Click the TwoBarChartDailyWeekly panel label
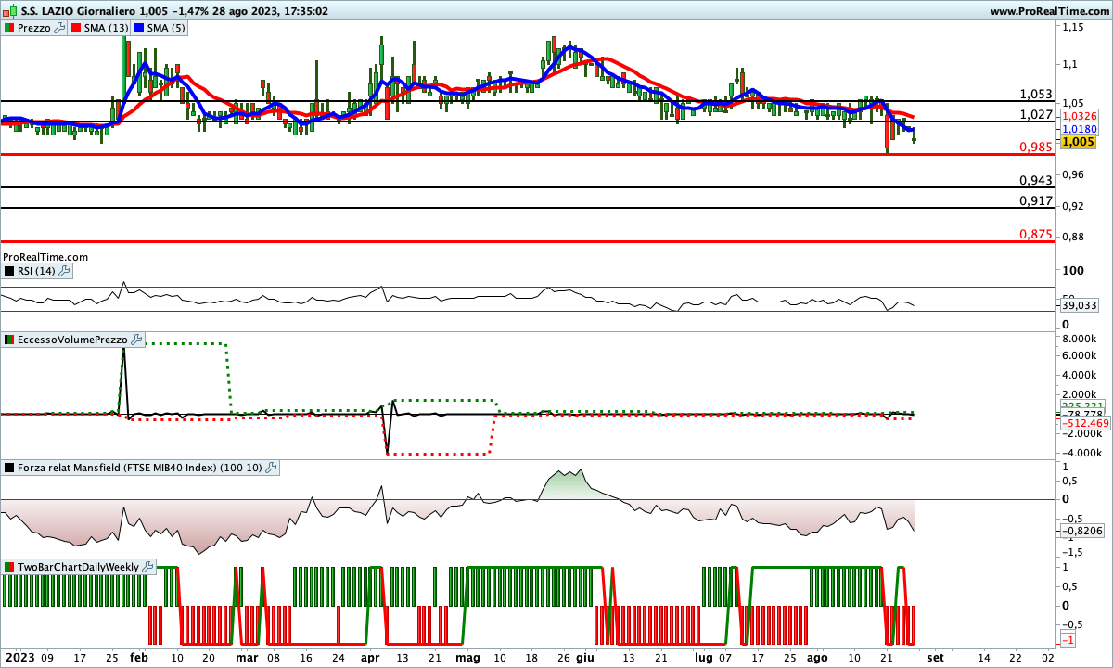The image size is (1113, 668). point(78,567)
